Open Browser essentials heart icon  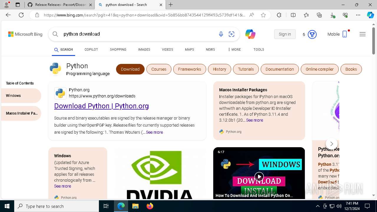[345, 15]
